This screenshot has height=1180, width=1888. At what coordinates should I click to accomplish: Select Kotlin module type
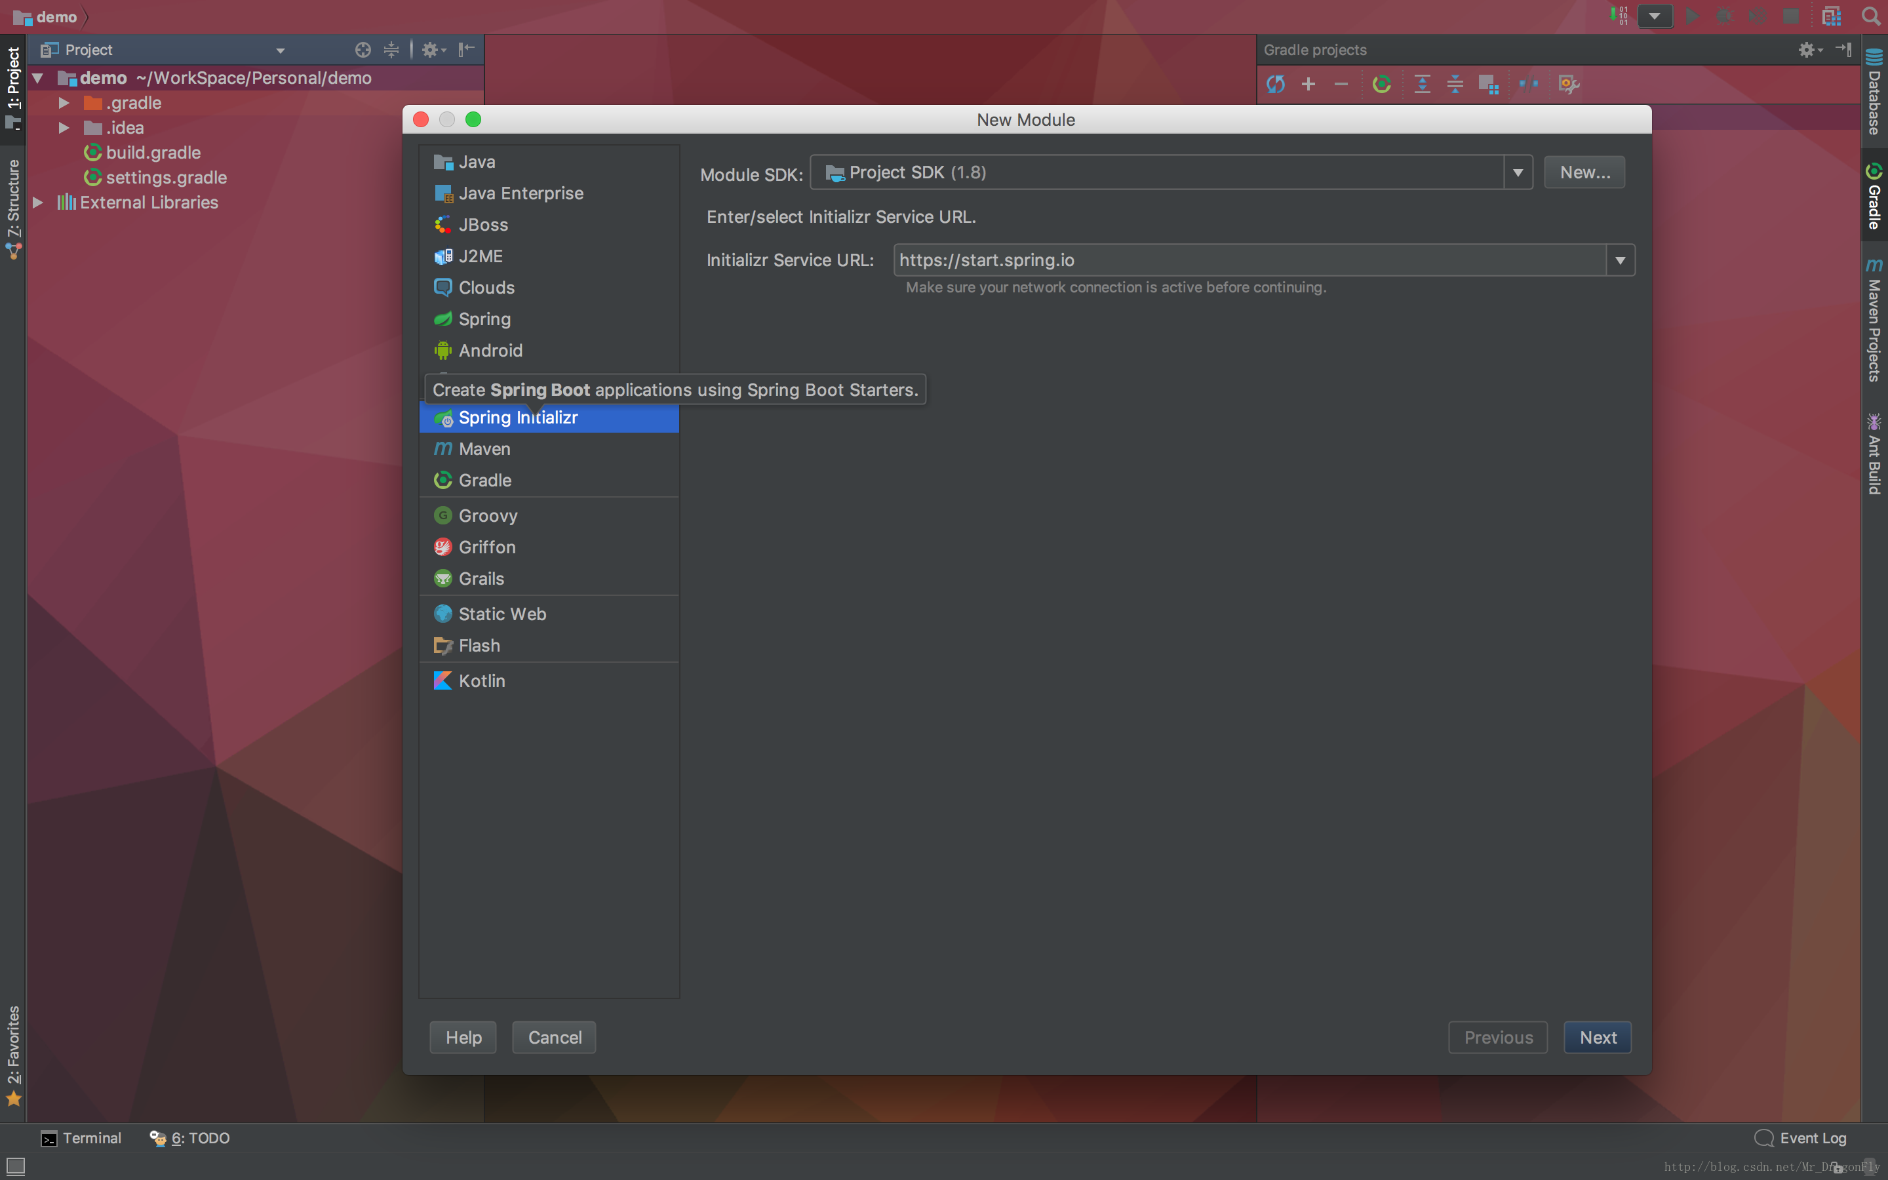(x=549, y=681)
